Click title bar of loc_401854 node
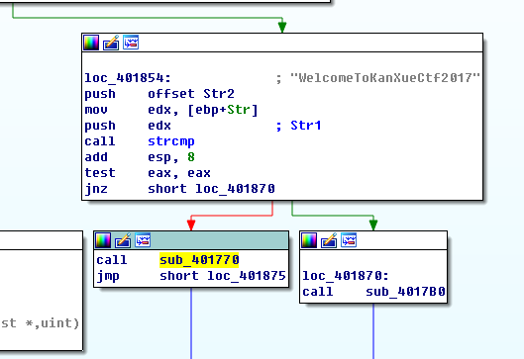The image size is (524, 359). pos(282,43)
